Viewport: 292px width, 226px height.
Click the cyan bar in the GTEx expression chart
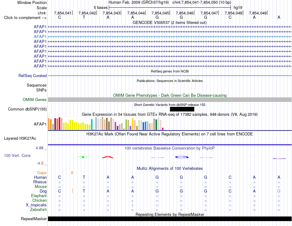click(92, 124)
